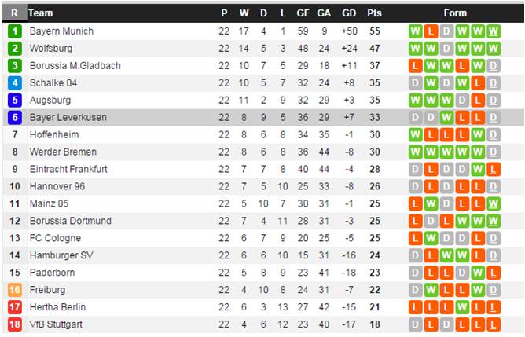Open the Werder Bremen team link

63,152
